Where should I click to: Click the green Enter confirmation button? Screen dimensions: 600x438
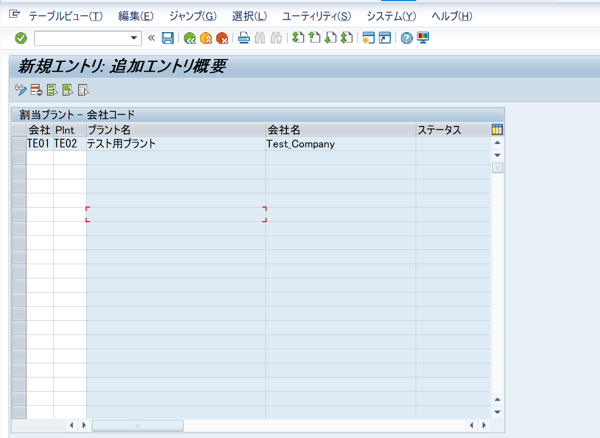20,38
